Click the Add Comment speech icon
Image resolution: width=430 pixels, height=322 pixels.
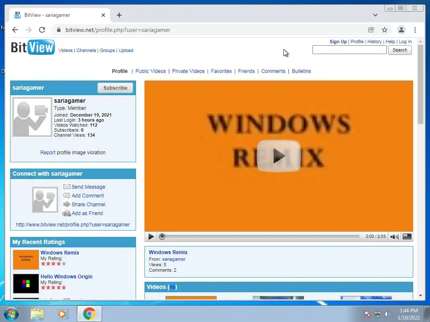point(67,195)
